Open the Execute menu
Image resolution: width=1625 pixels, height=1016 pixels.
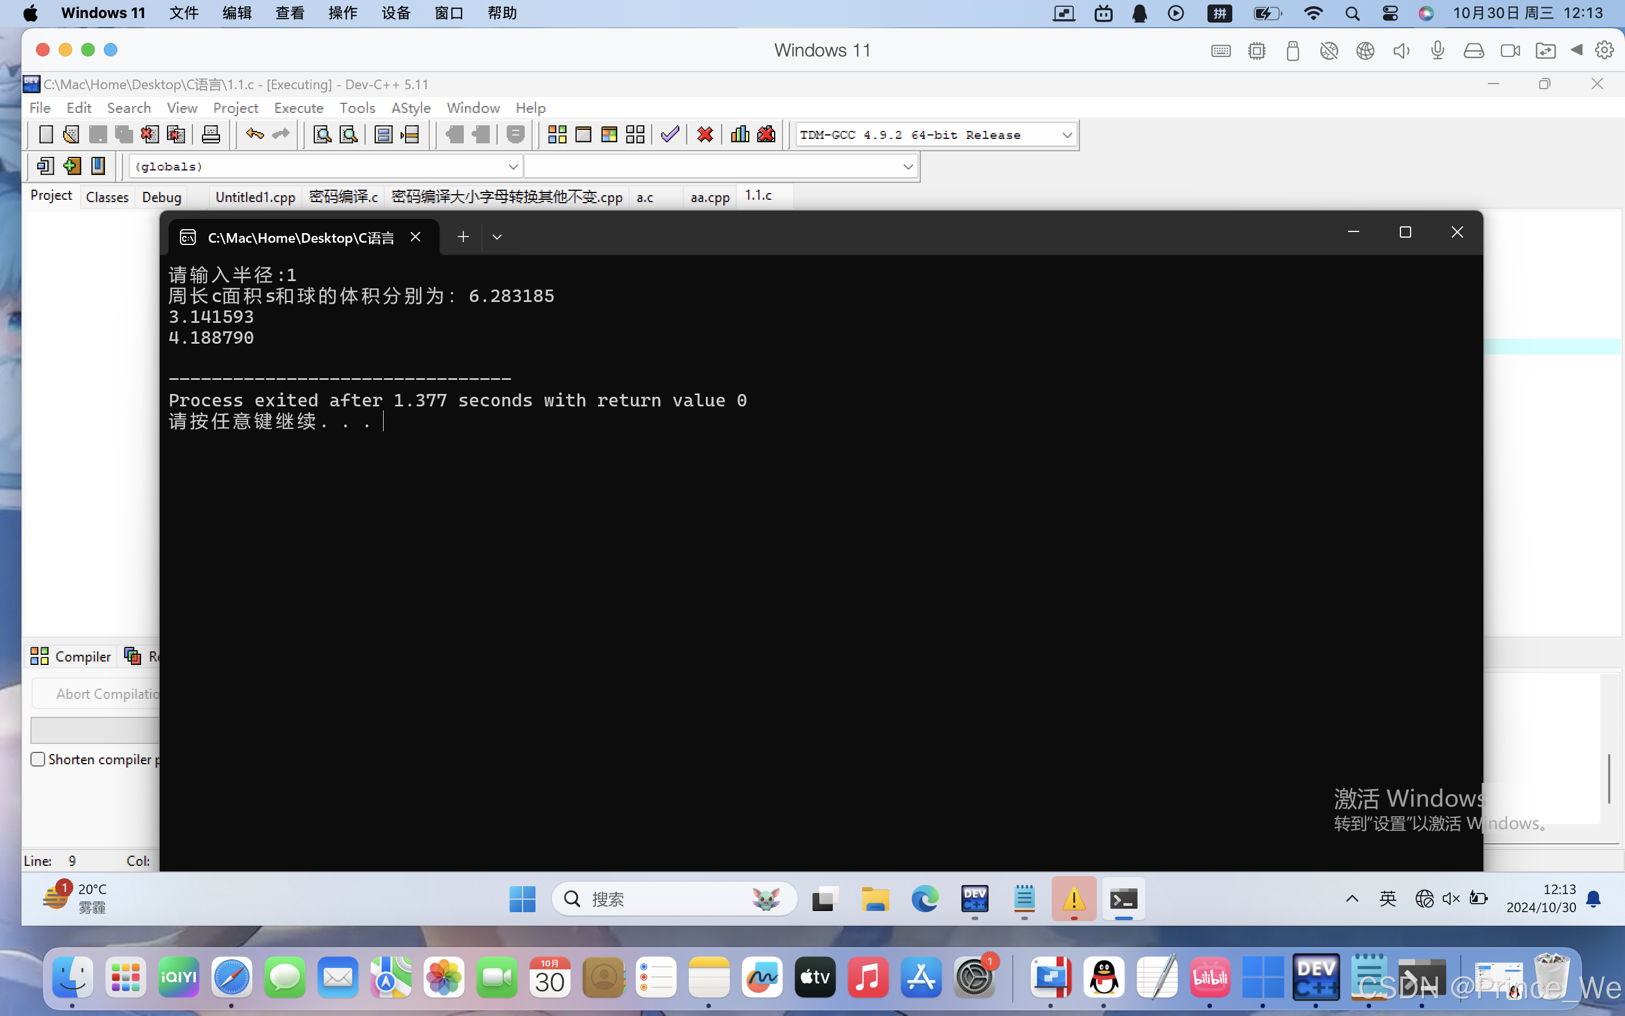click(298, 107)
